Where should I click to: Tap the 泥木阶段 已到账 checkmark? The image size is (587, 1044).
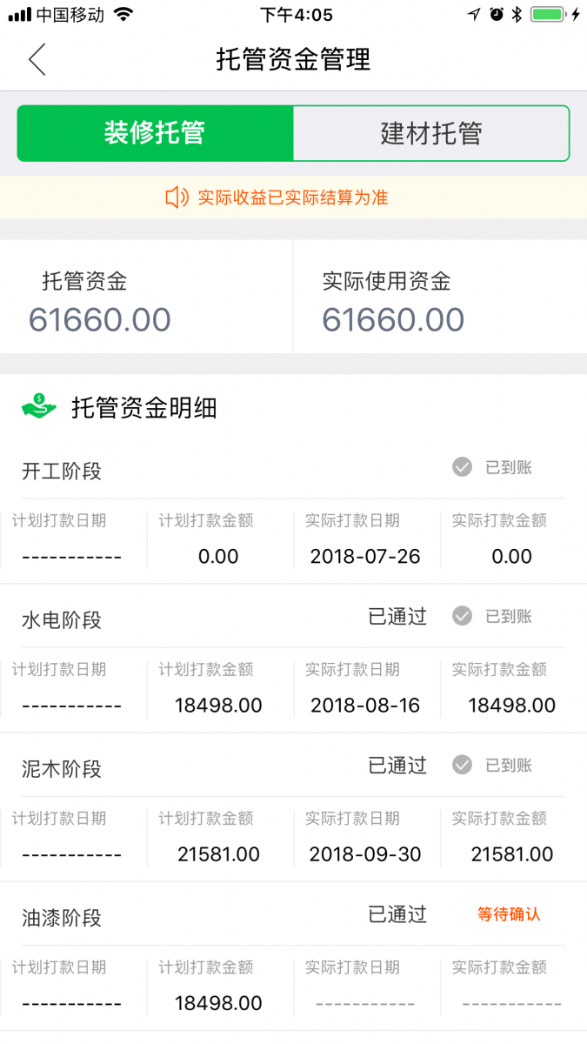coord(462,766)
